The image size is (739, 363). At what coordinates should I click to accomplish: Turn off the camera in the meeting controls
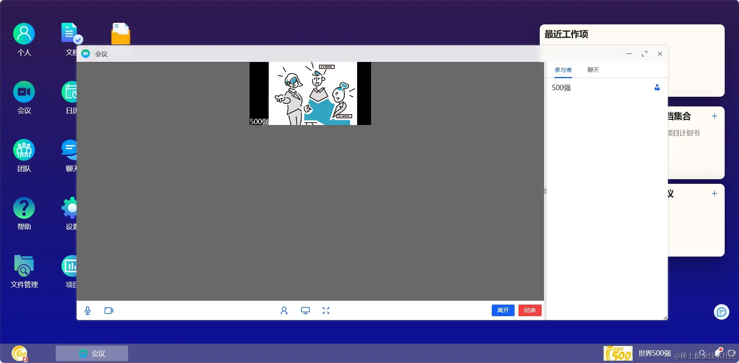(x=109, y=310)
